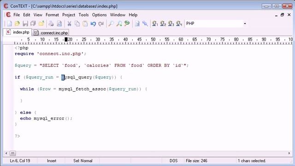The width and height of the screenshot is (295, 166).
Task: Run user command 3 icon
Action: point(171,24)
